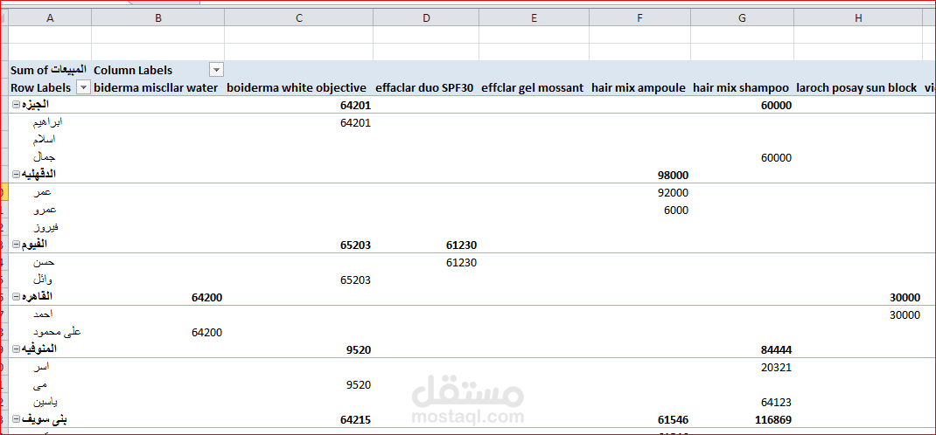
Task: Select the 61546 subtotal in بنى سويف row
Action: (x=673, y=419)
